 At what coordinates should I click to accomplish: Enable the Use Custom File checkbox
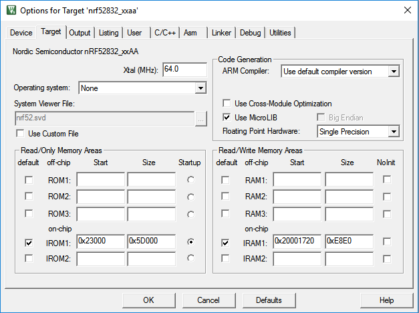20,133
